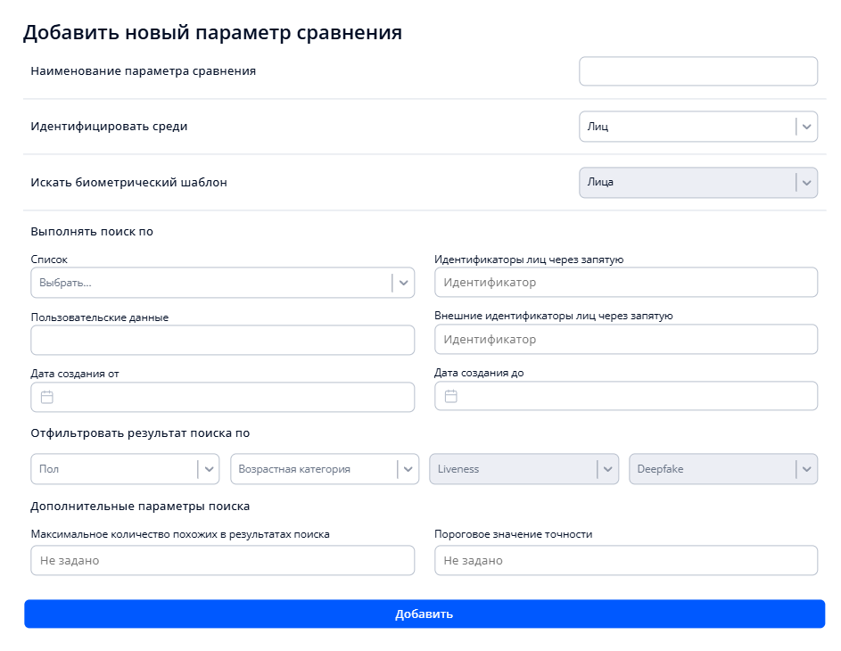This screenshot has height=651, width=841.
Task: Click the chevron on the "Список" selector
Action: click(403, 282)
